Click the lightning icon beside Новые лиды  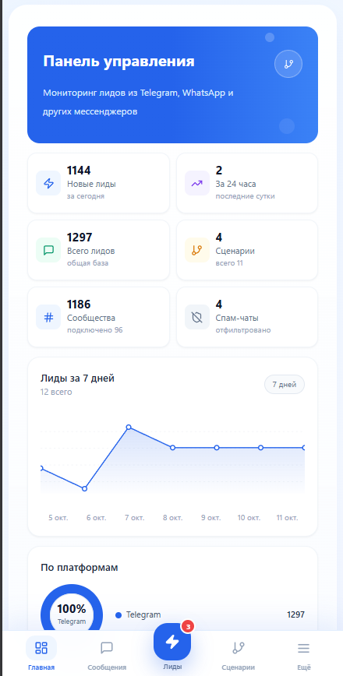pyautogui.click(x=48, y=183)
